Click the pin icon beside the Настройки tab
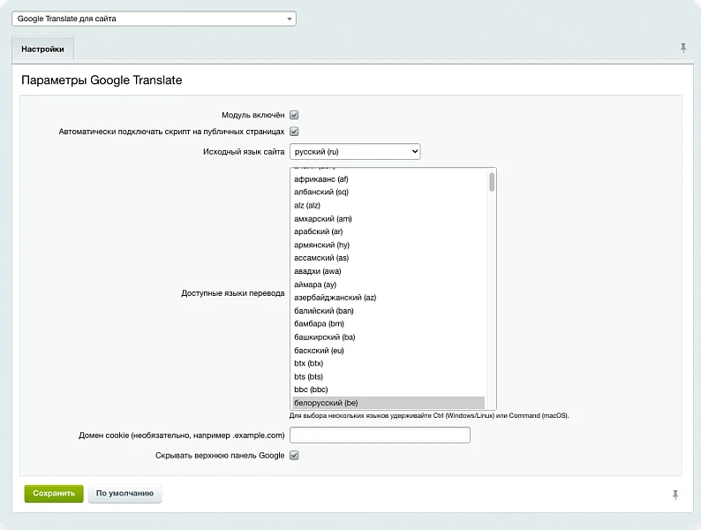 coord(683,48)
